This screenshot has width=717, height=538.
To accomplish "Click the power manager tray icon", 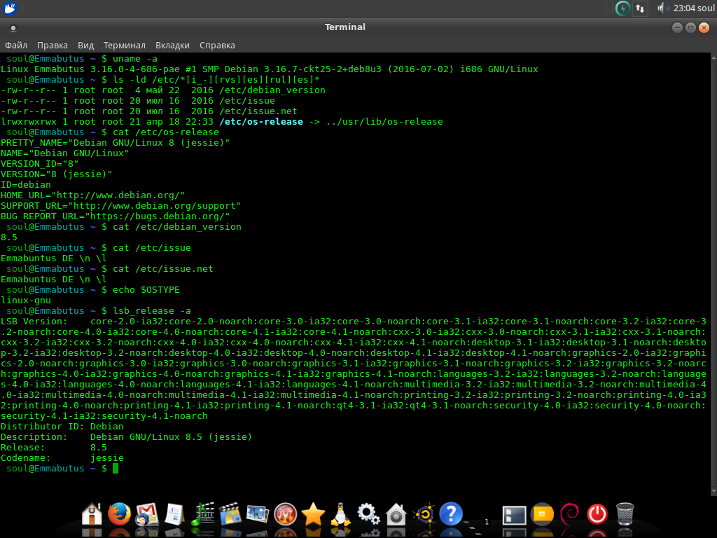I will (622, 8).
